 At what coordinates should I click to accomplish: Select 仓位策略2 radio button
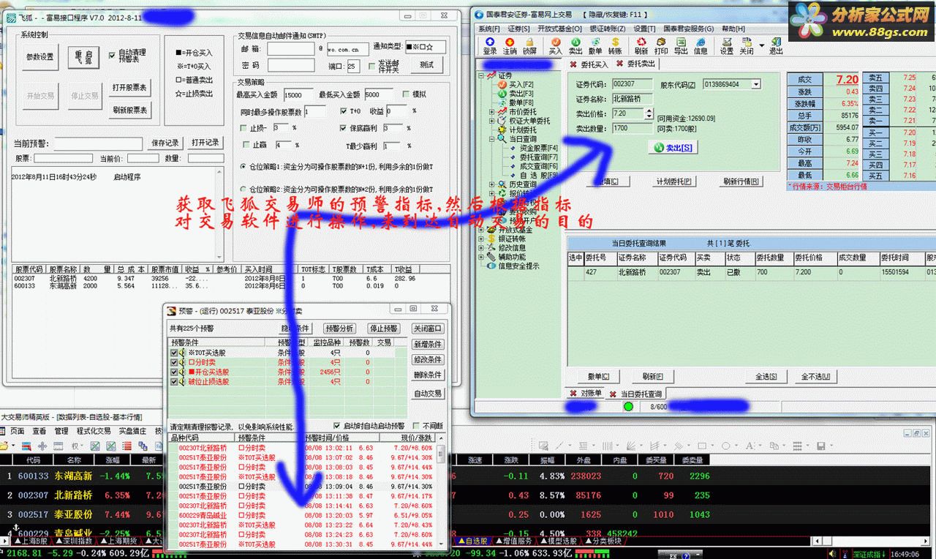point(244,189)
